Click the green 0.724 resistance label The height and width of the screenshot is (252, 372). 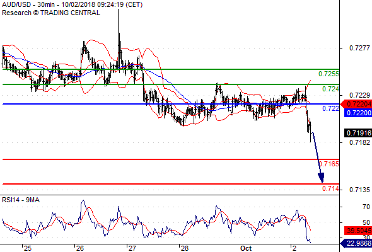[330, 89]
